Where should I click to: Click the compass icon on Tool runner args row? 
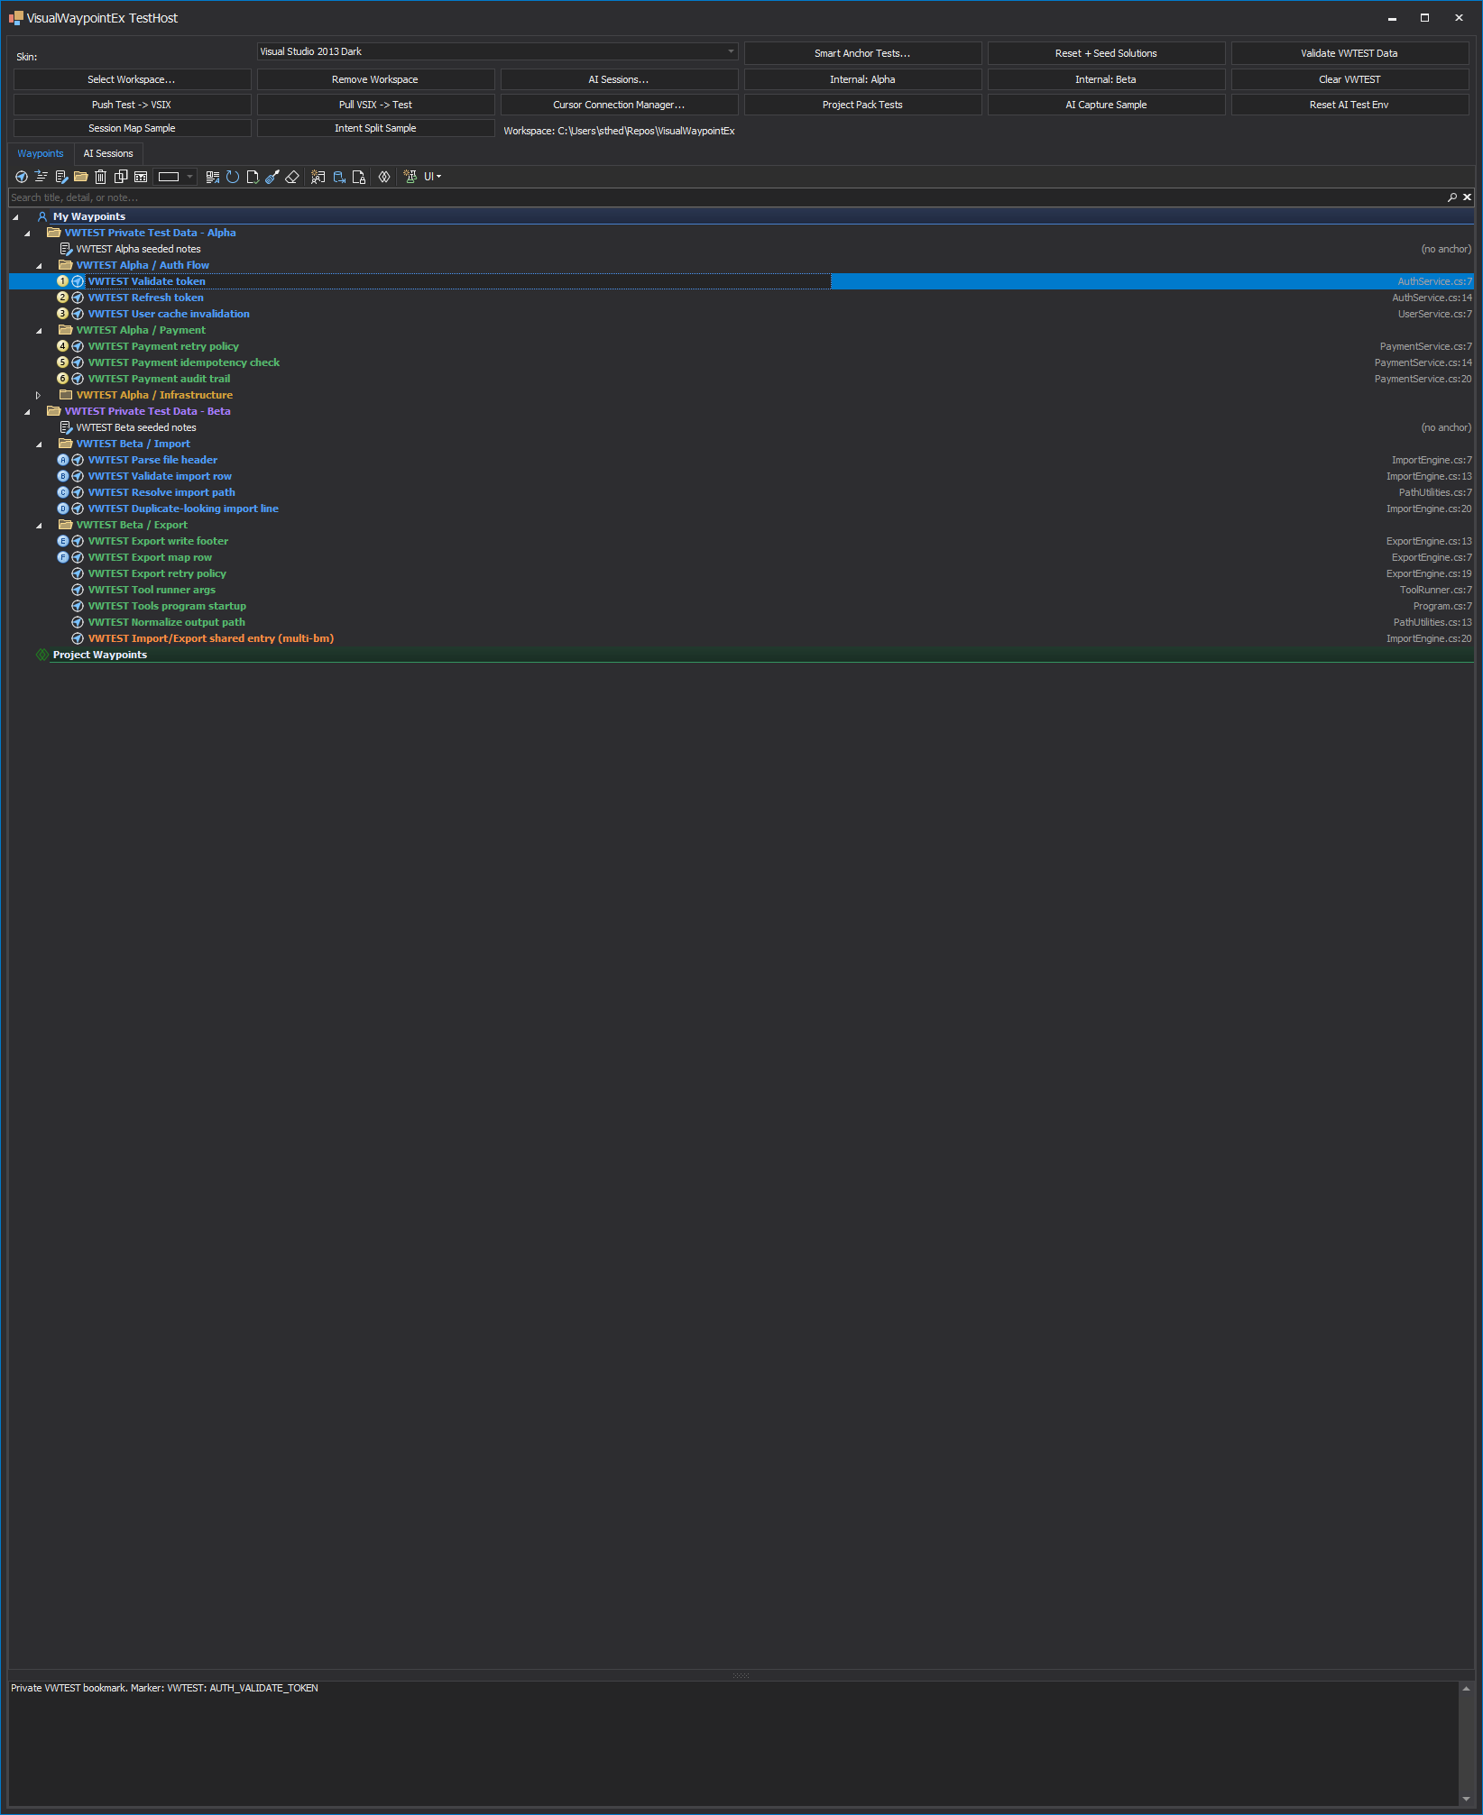coord(78,590)
